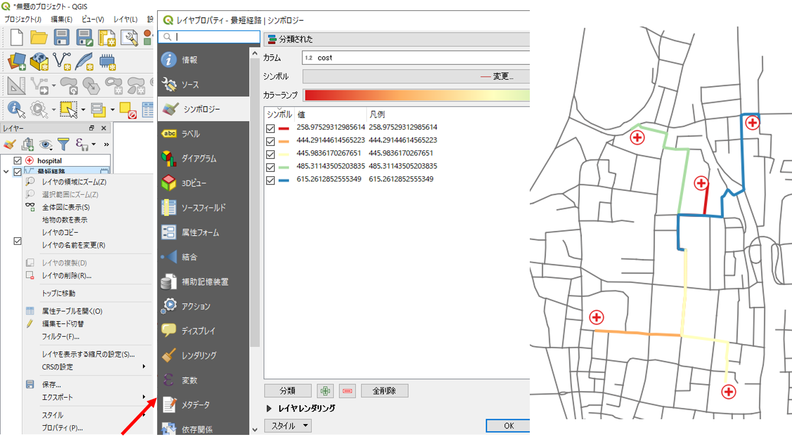Screen dimensions: 792x436
Task: Click the 値 column header
Action: pos(330,115)
